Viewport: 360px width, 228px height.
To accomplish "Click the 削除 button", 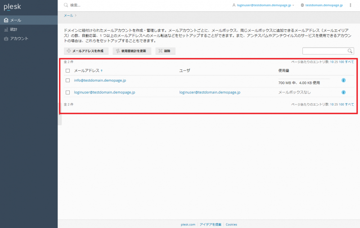I will pos(165,51).
